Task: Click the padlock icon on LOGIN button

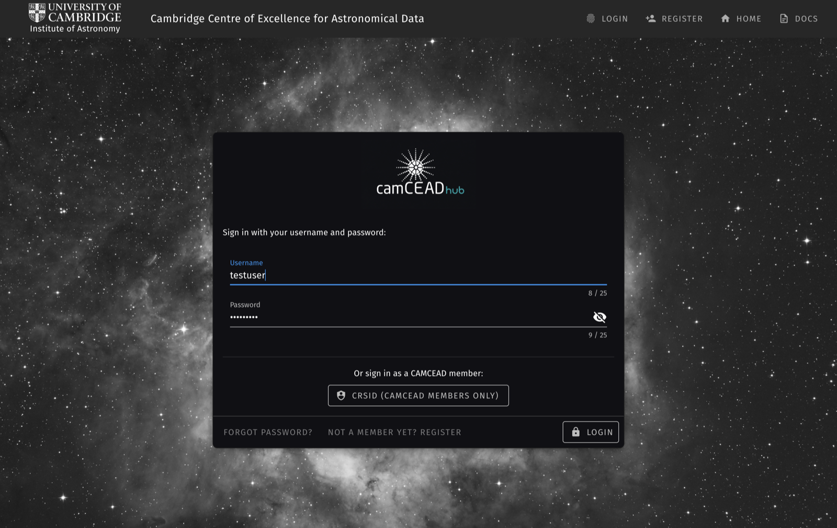Action: 575,432
